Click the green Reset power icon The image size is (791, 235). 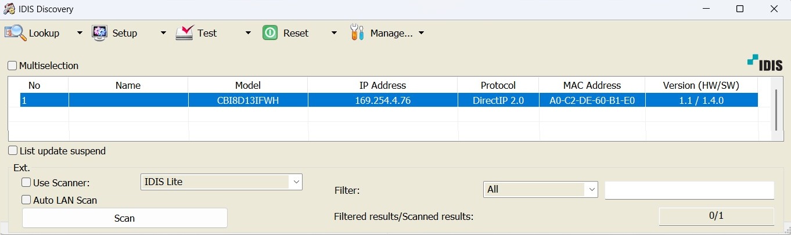(x=270, y=33)
